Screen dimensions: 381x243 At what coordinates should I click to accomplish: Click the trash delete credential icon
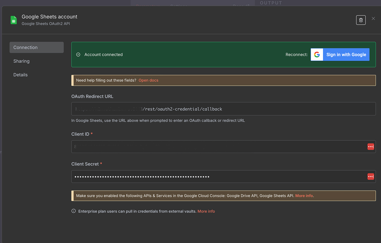[x=361, y=20]
